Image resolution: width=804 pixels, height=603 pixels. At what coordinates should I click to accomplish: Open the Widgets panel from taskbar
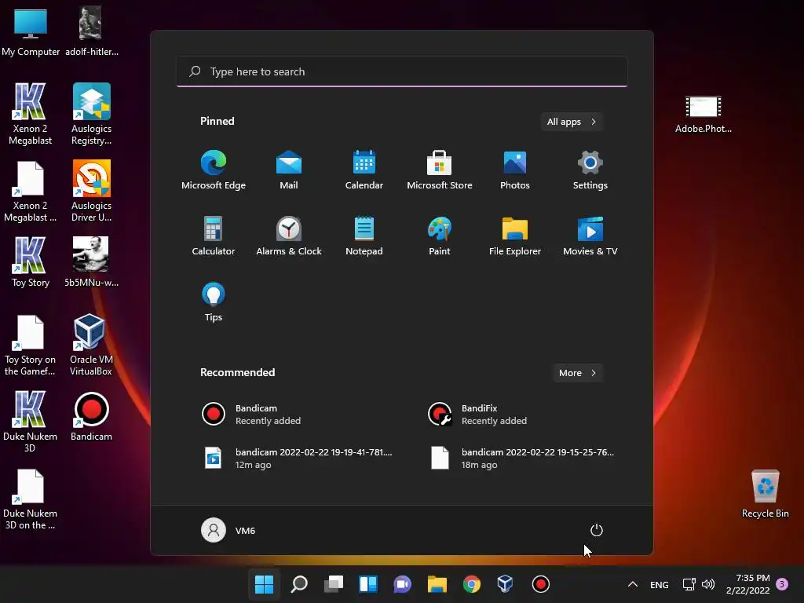368,584
